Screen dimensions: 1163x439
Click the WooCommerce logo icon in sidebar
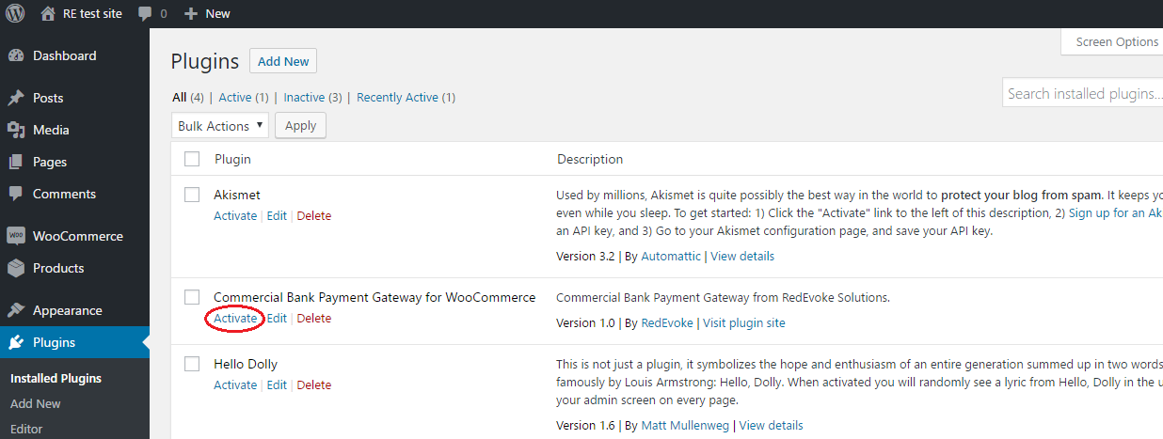coord(16,236)
